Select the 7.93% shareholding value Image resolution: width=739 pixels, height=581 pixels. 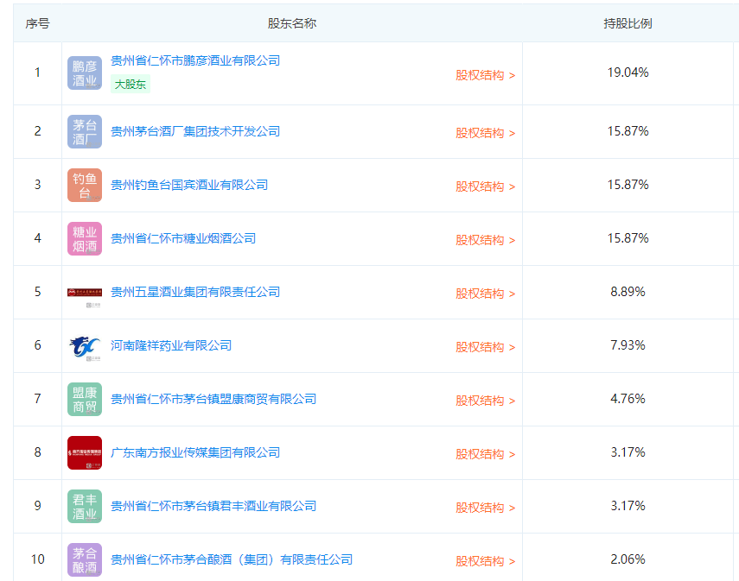628,345
